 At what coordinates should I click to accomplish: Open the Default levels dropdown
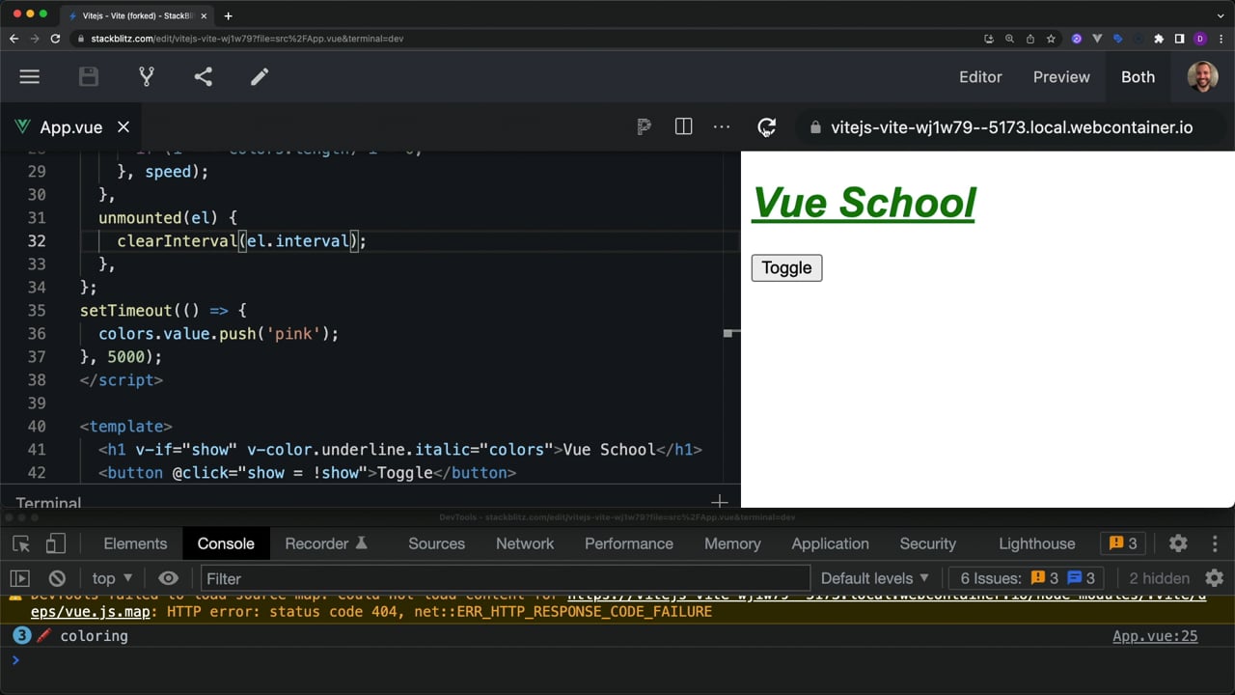[874, 578]
